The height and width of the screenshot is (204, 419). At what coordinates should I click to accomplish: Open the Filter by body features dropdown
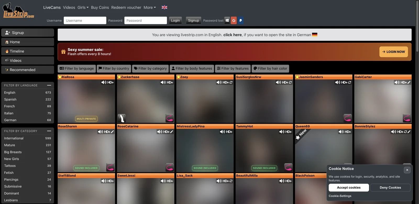pos(192,68)
